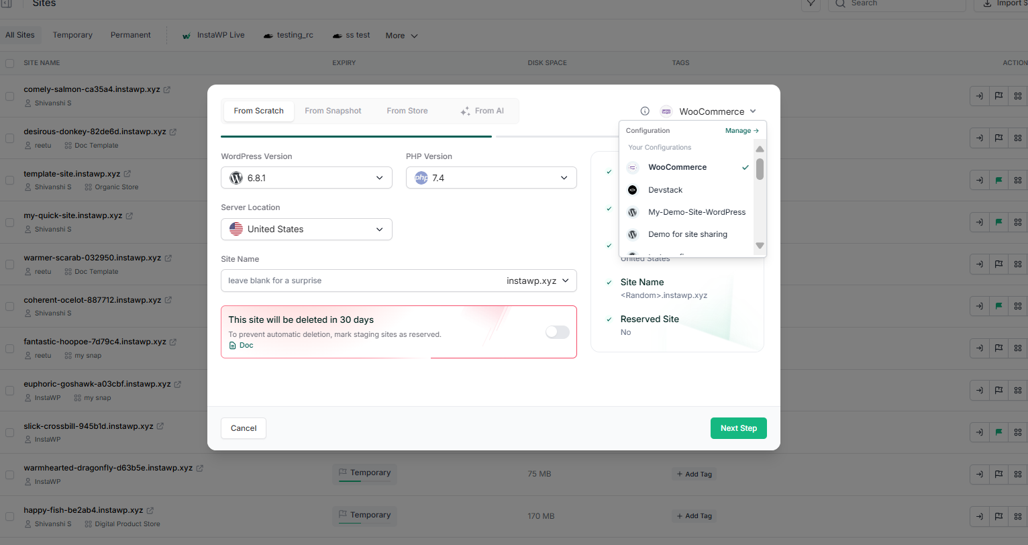The image size is (1028, 545).
Task: Click login arrow icon for comely-salmon-ca35a4 row
Action: point(979,96)
